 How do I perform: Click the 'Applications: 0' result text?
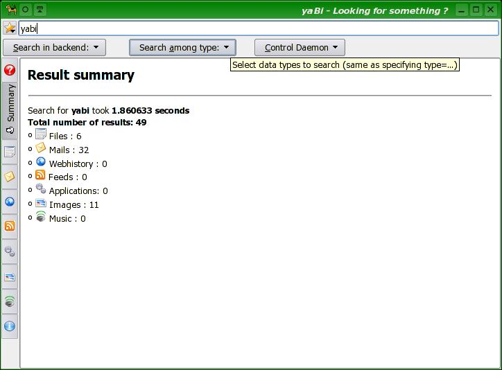point(78,191)
